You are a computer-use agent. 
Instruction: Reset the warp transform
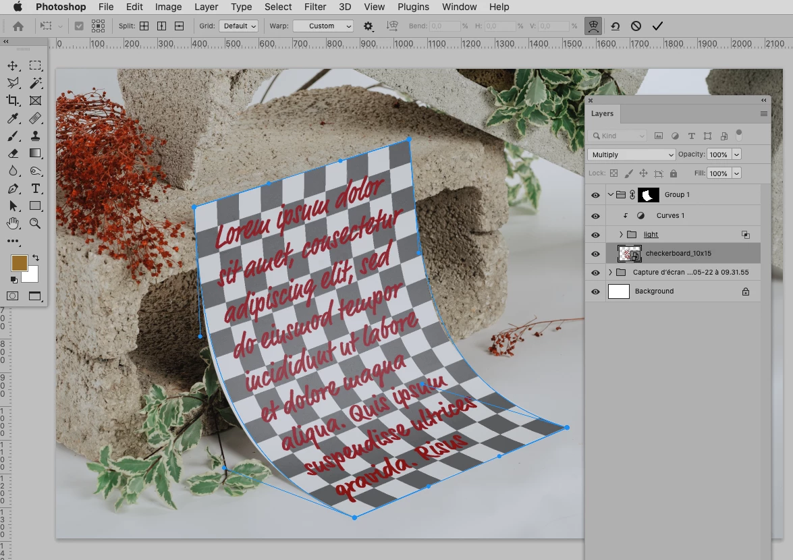click(615, 26)
